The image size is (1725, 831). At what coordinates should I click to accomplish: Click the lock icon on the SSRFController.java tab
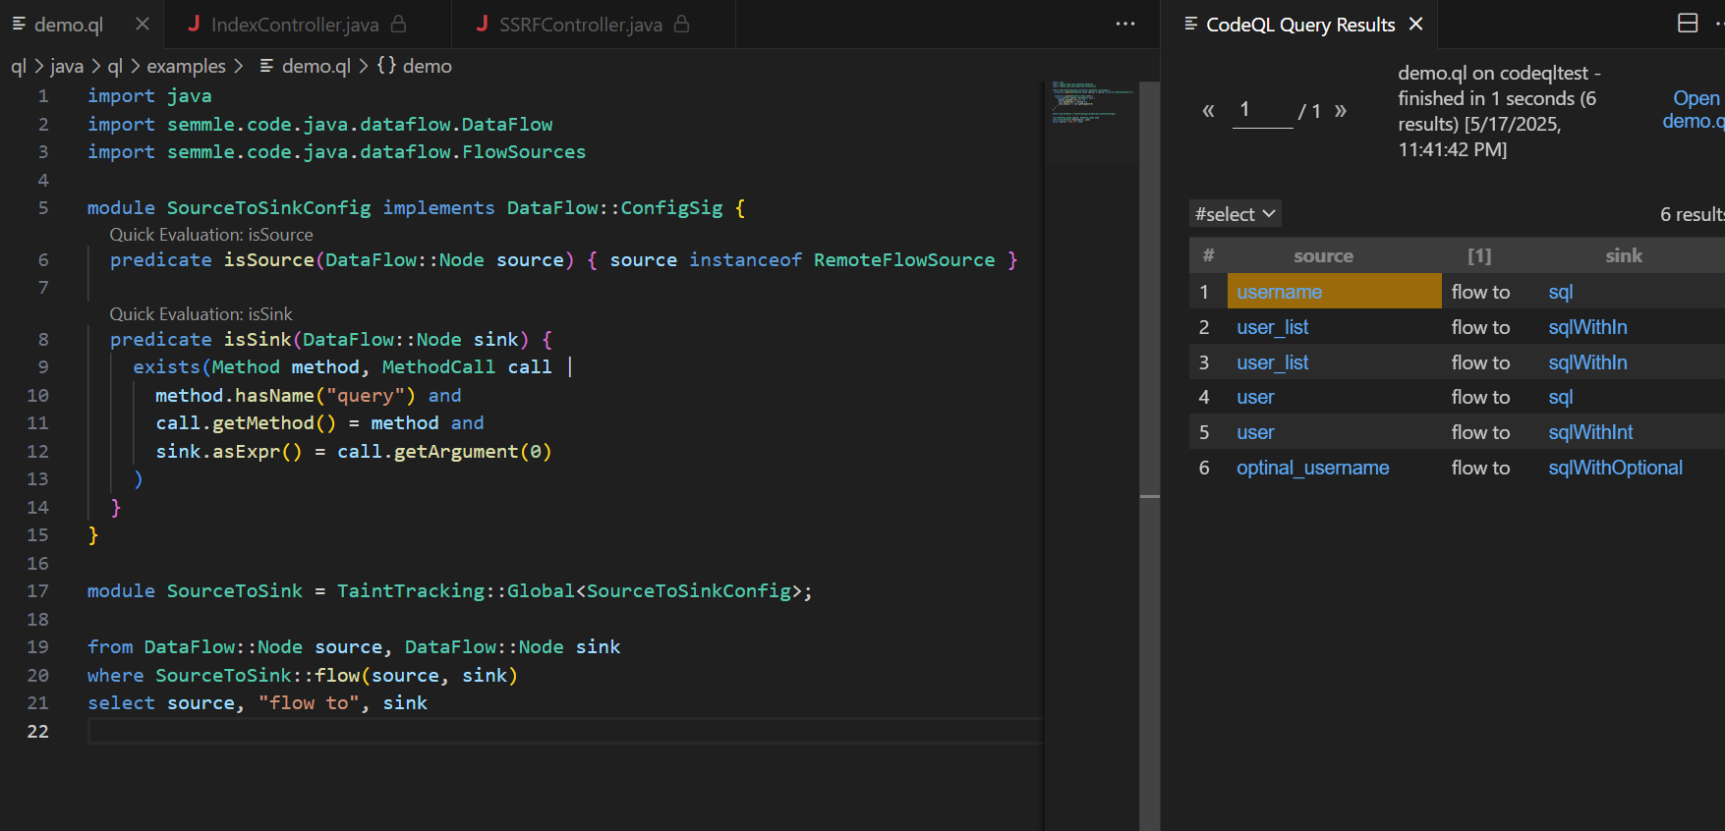[681, 24]
